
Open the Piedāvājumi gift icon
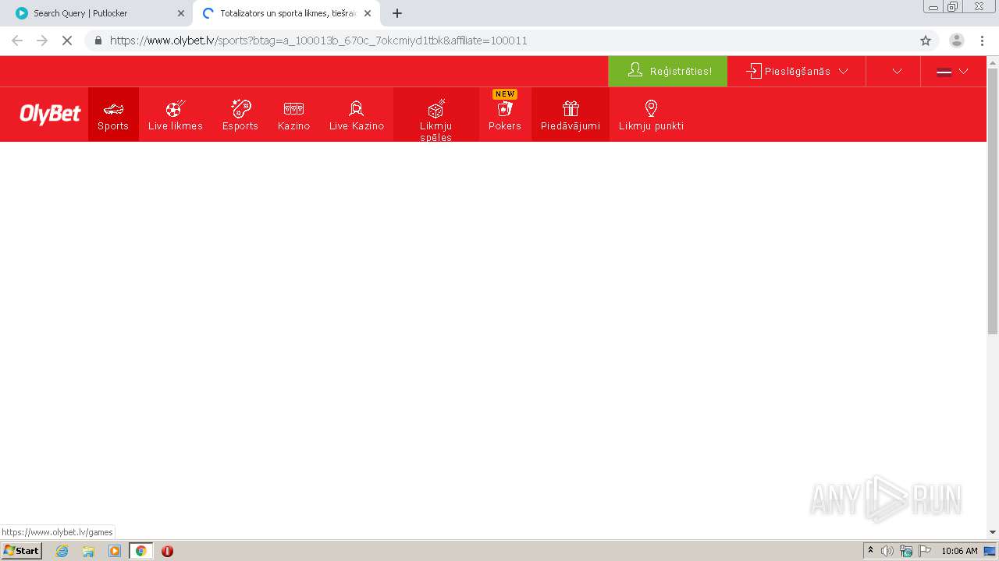(571, 108)
